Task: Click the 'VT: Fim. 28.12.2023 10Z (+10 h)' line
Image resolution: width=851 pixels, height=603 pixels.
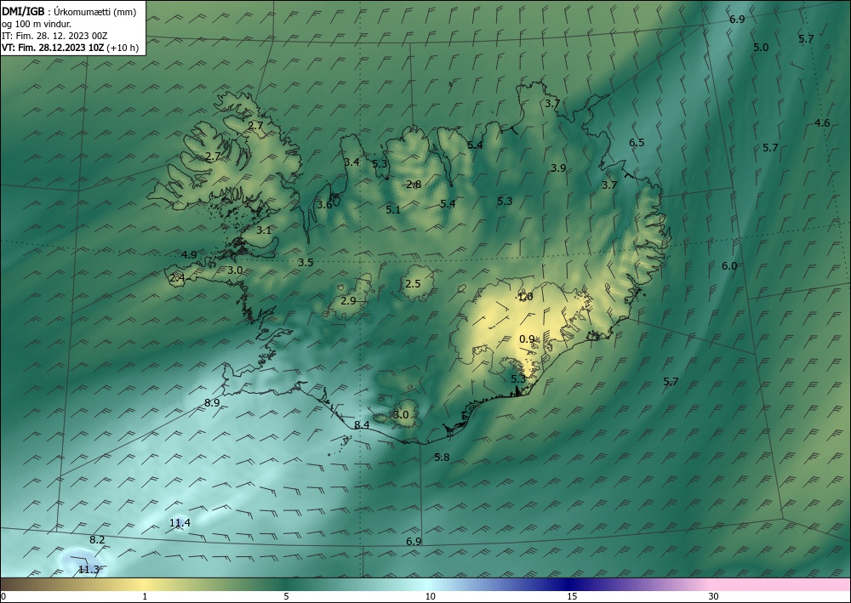Action: point(70,47)
